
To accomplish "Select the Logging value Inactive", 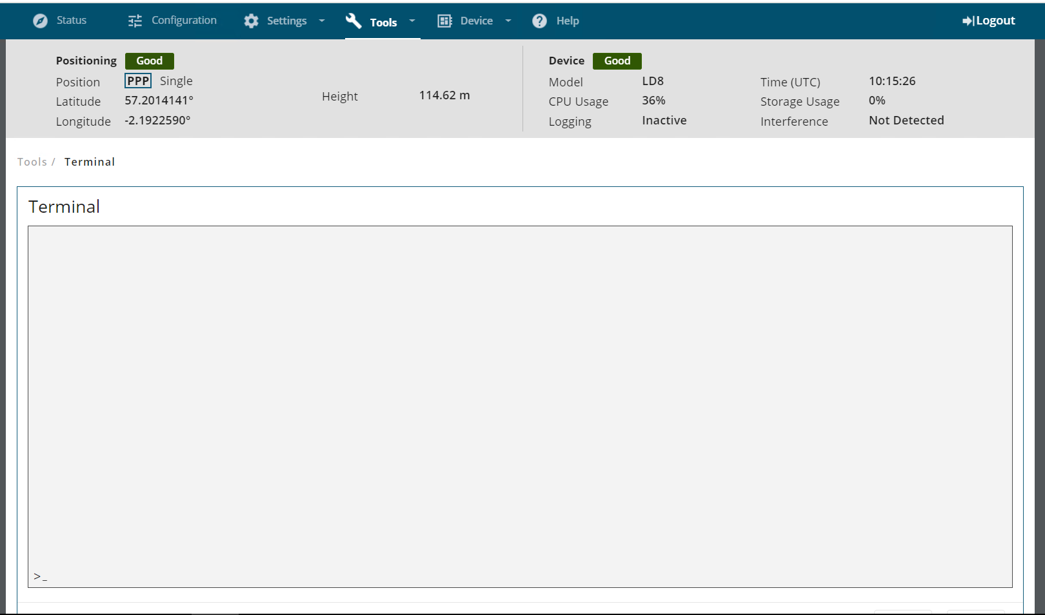I will [x=664, y=121].
